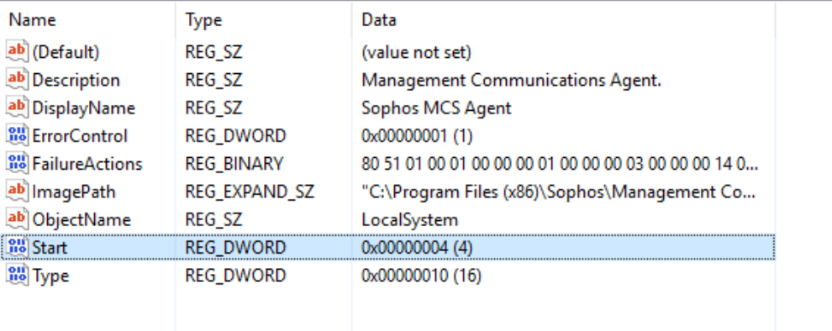
Task: Click the binary icon beside Start
Action: point(17,247)
